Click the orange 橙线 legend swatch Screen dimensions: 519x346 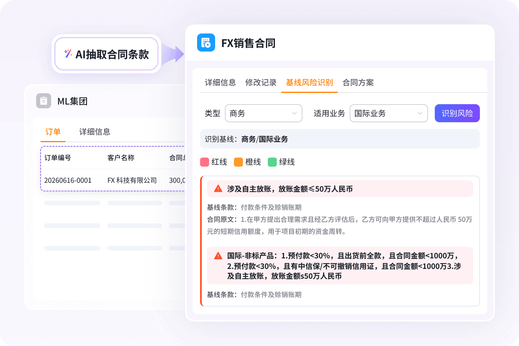pyautogui.click(x=238, y=162)
